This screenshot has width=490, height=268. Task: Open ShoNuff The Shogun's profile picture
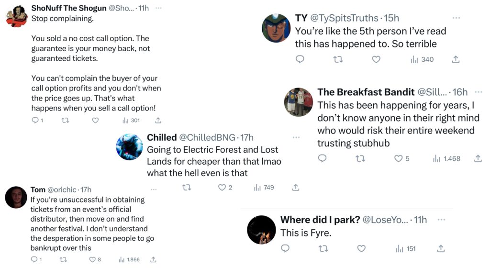[16, 15]
